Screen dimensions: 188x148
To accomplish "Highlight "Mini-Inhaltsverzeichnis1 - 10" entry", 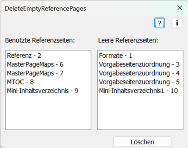I will tap(139, 91).
